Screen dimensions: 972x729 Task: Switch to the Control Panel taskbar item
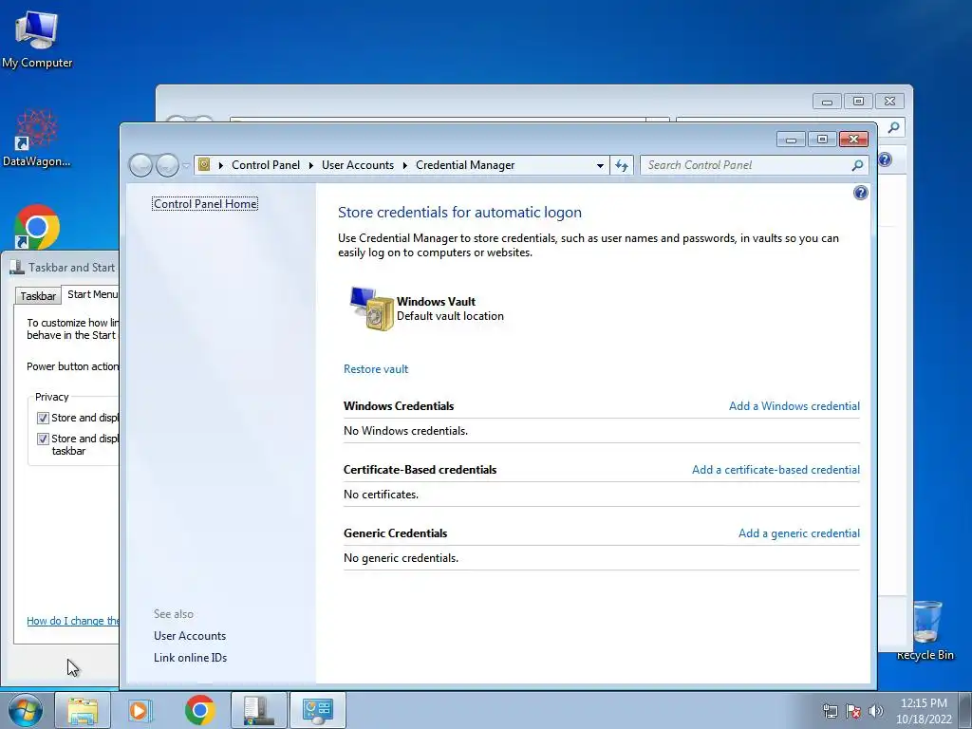pos(317,710)
